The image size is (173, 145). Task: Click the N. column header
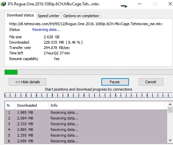coord(10,105)
